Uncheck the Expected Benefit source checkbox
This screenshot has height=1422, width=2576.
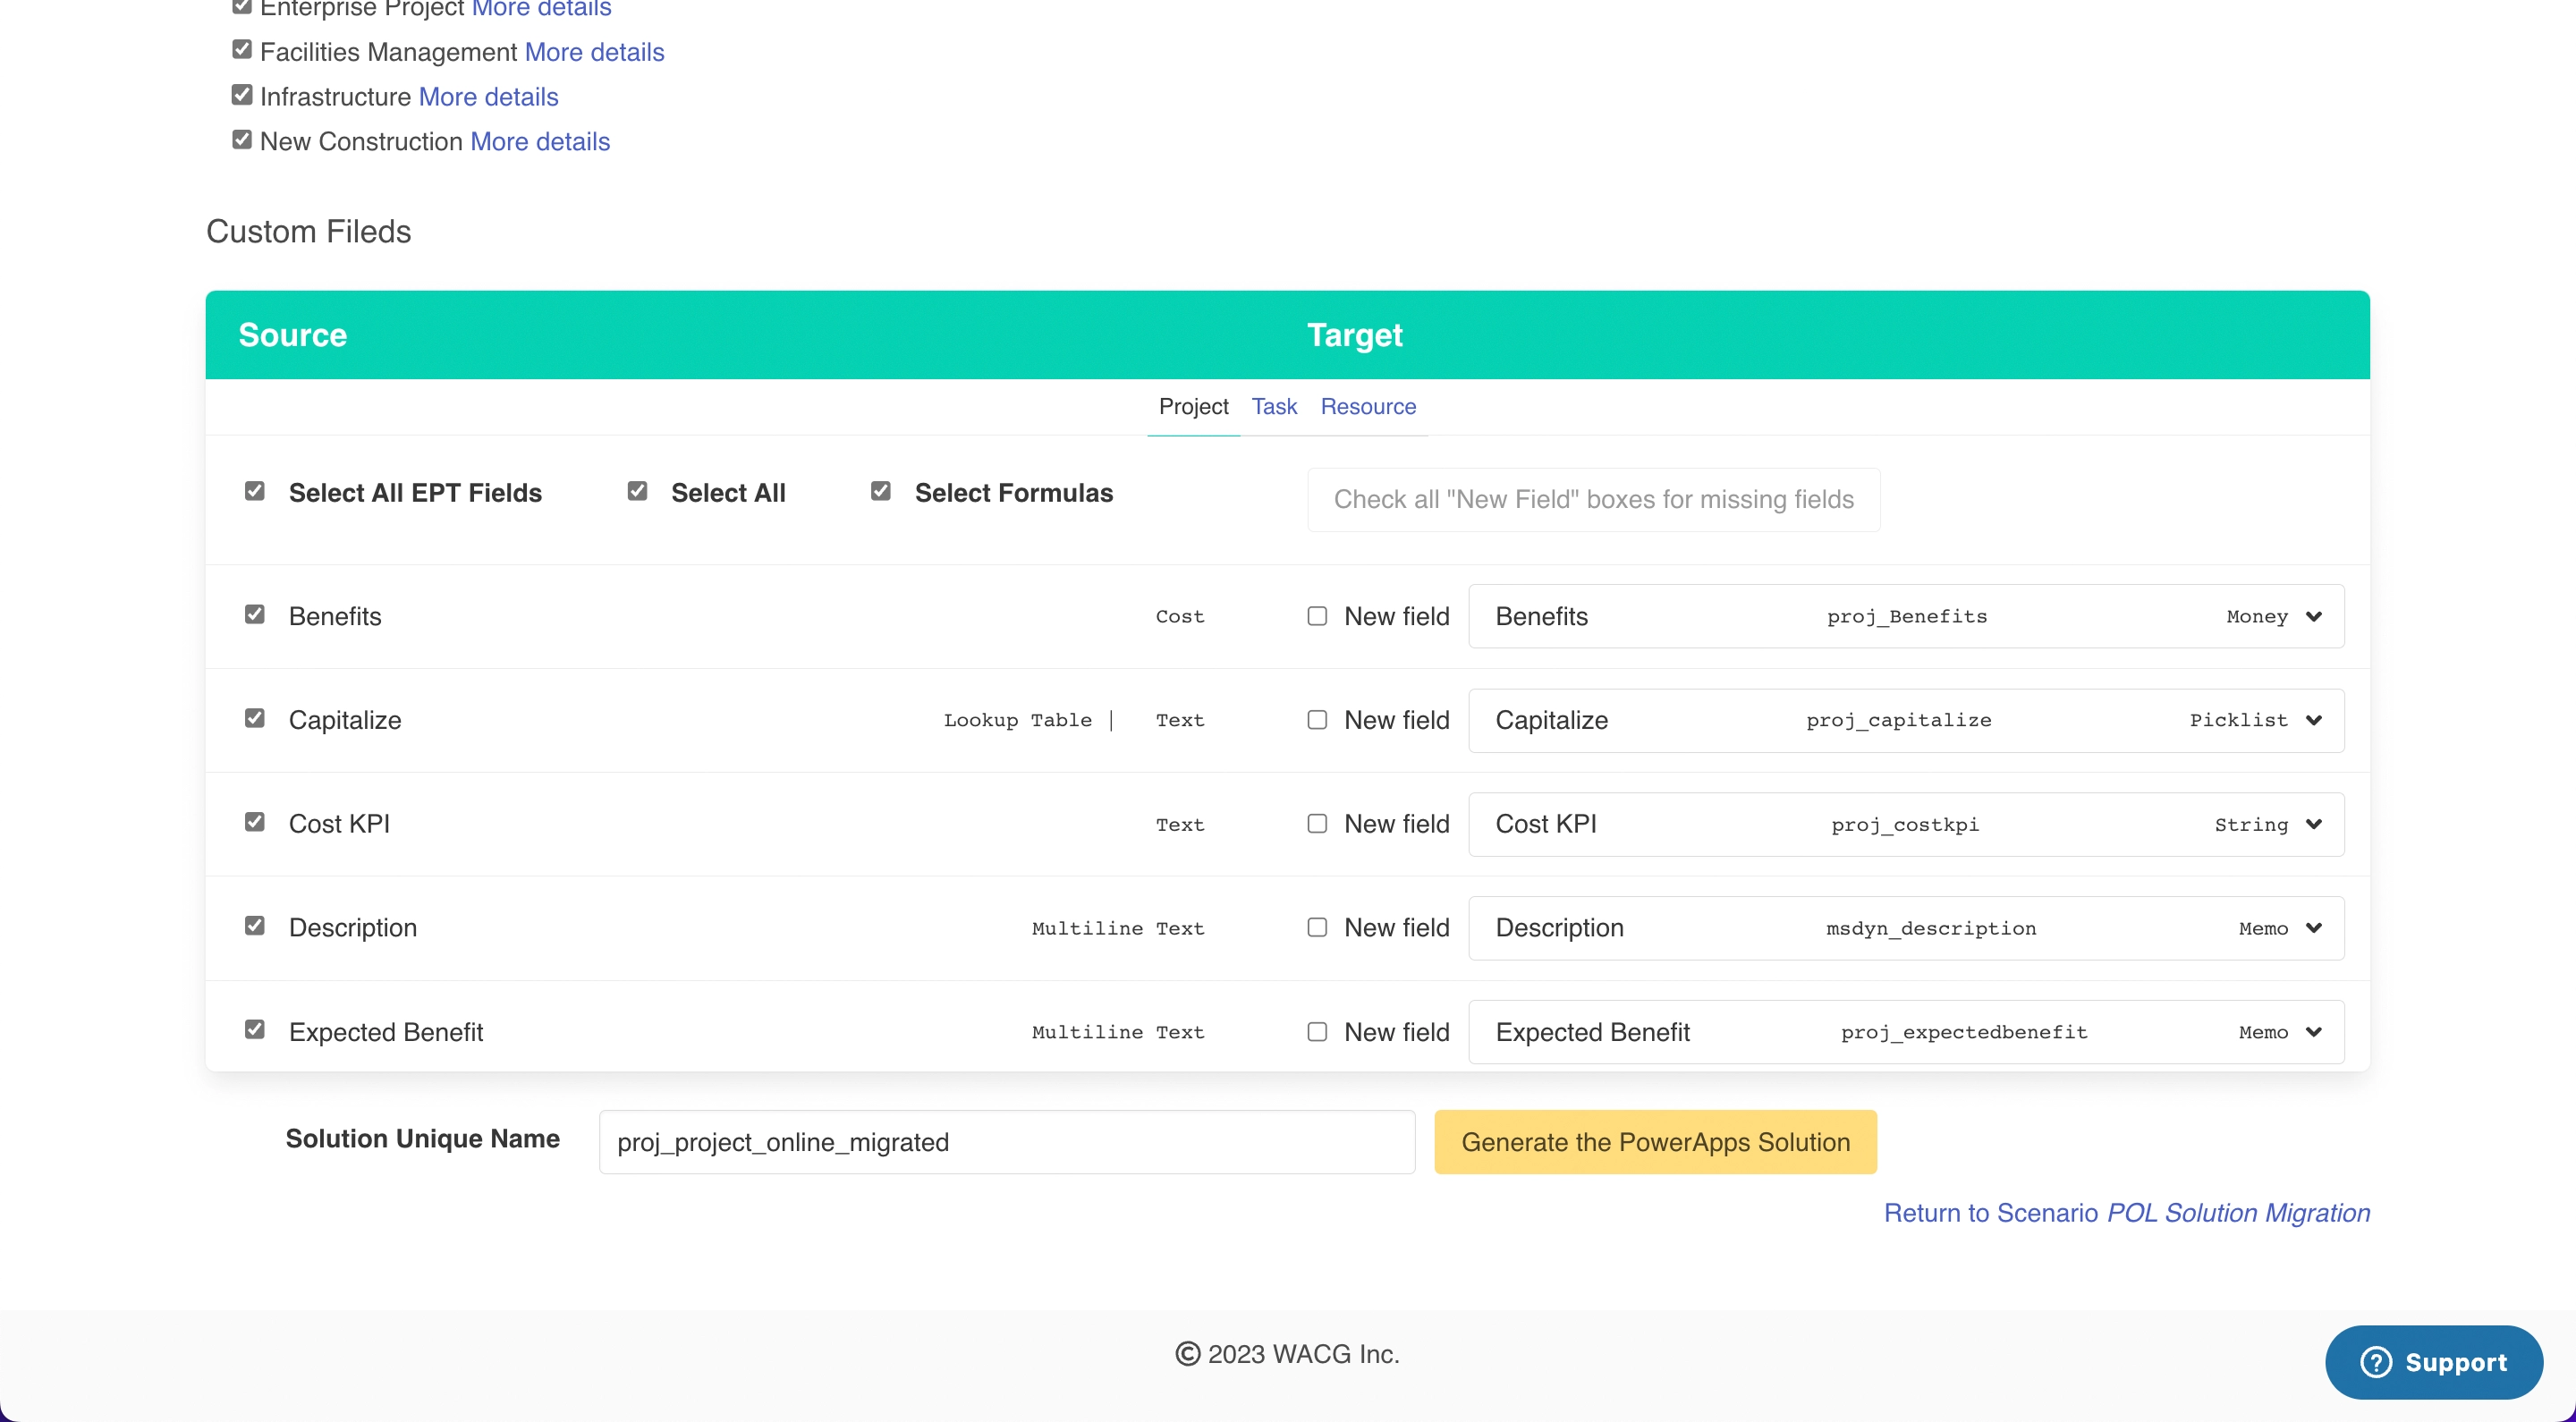point(255,1029)
